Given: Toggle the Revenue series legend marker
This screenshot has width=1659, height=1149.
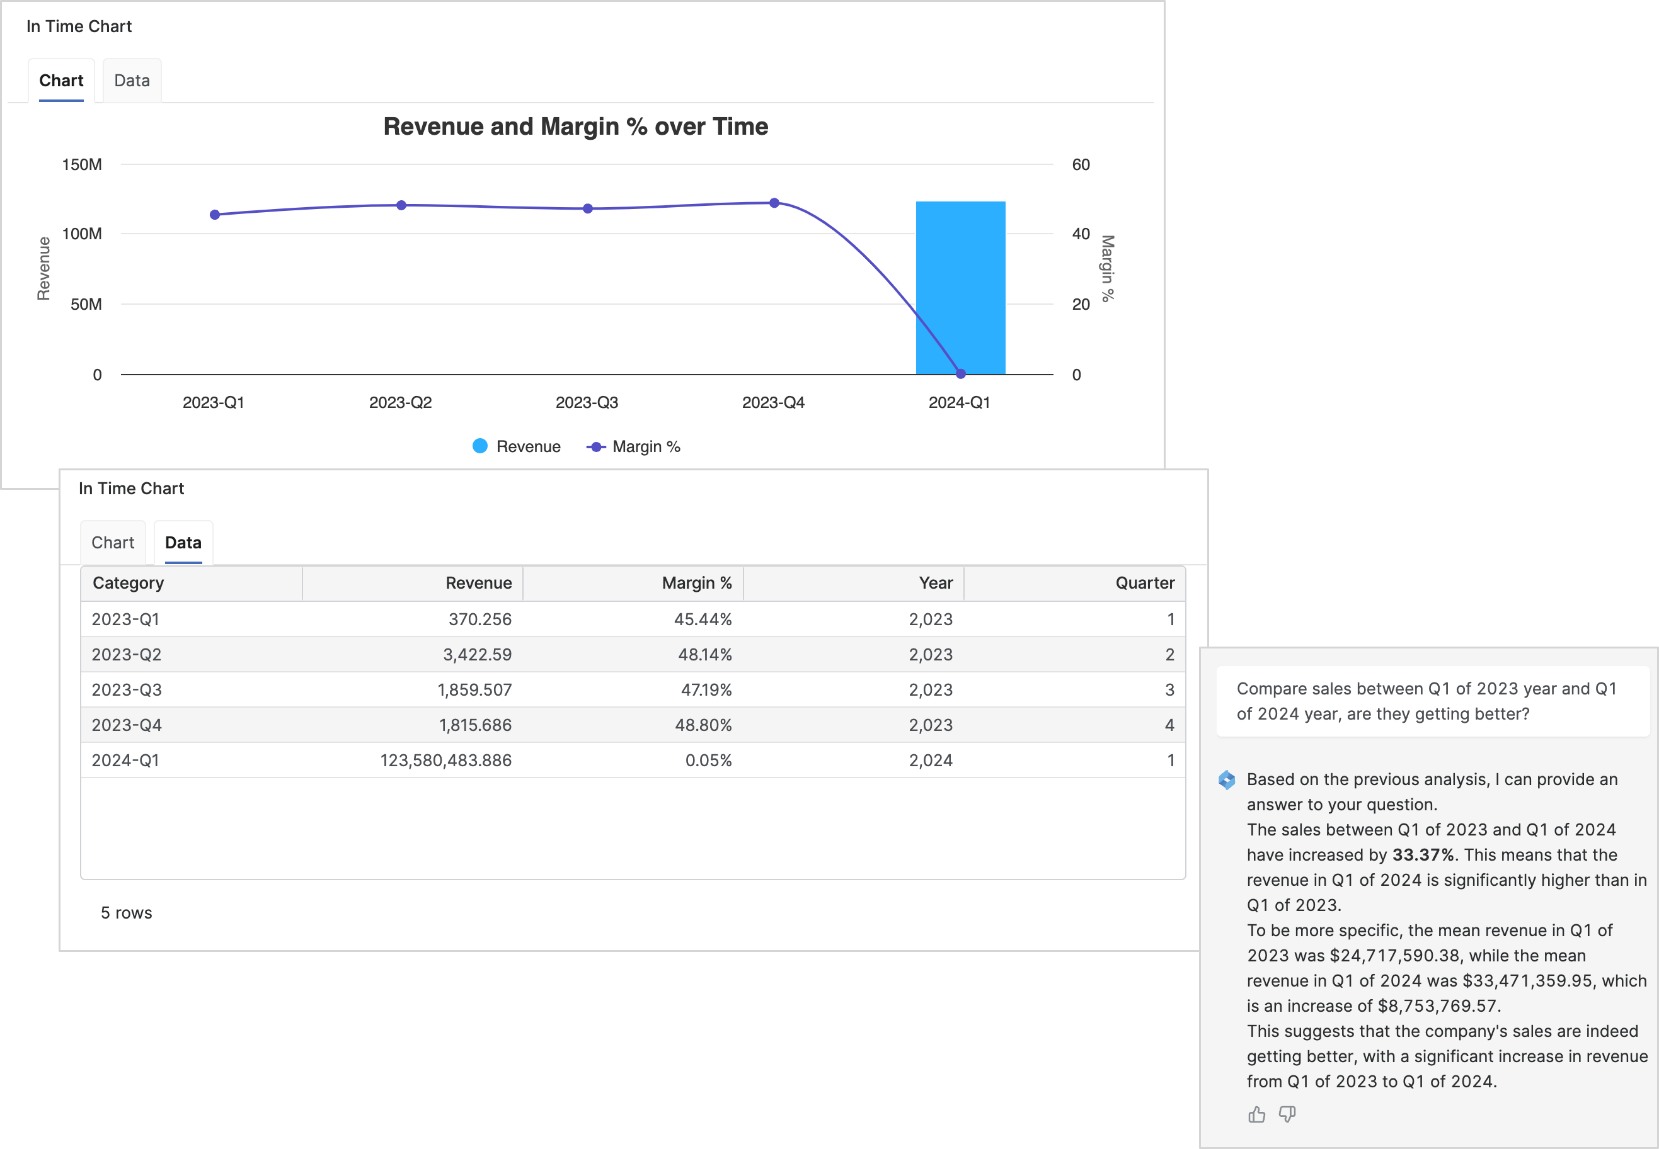Looking at the screenshot, I should (481, 446).
